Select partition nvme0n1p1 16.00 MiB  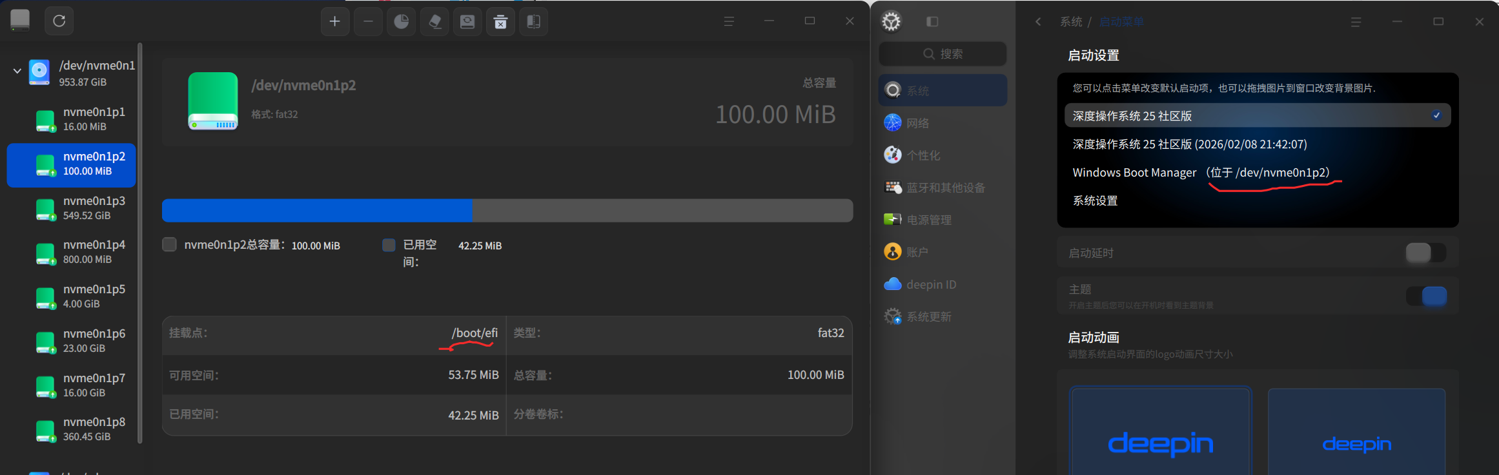coord(71,119)
